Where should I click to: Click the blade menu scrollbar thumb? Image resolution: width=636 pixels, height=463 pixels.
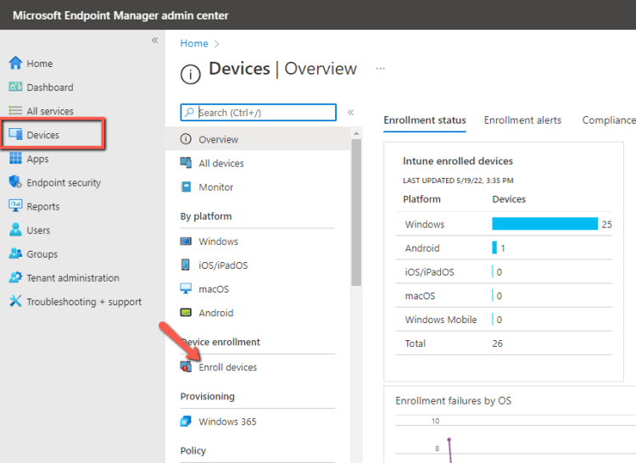coord(356,213)
